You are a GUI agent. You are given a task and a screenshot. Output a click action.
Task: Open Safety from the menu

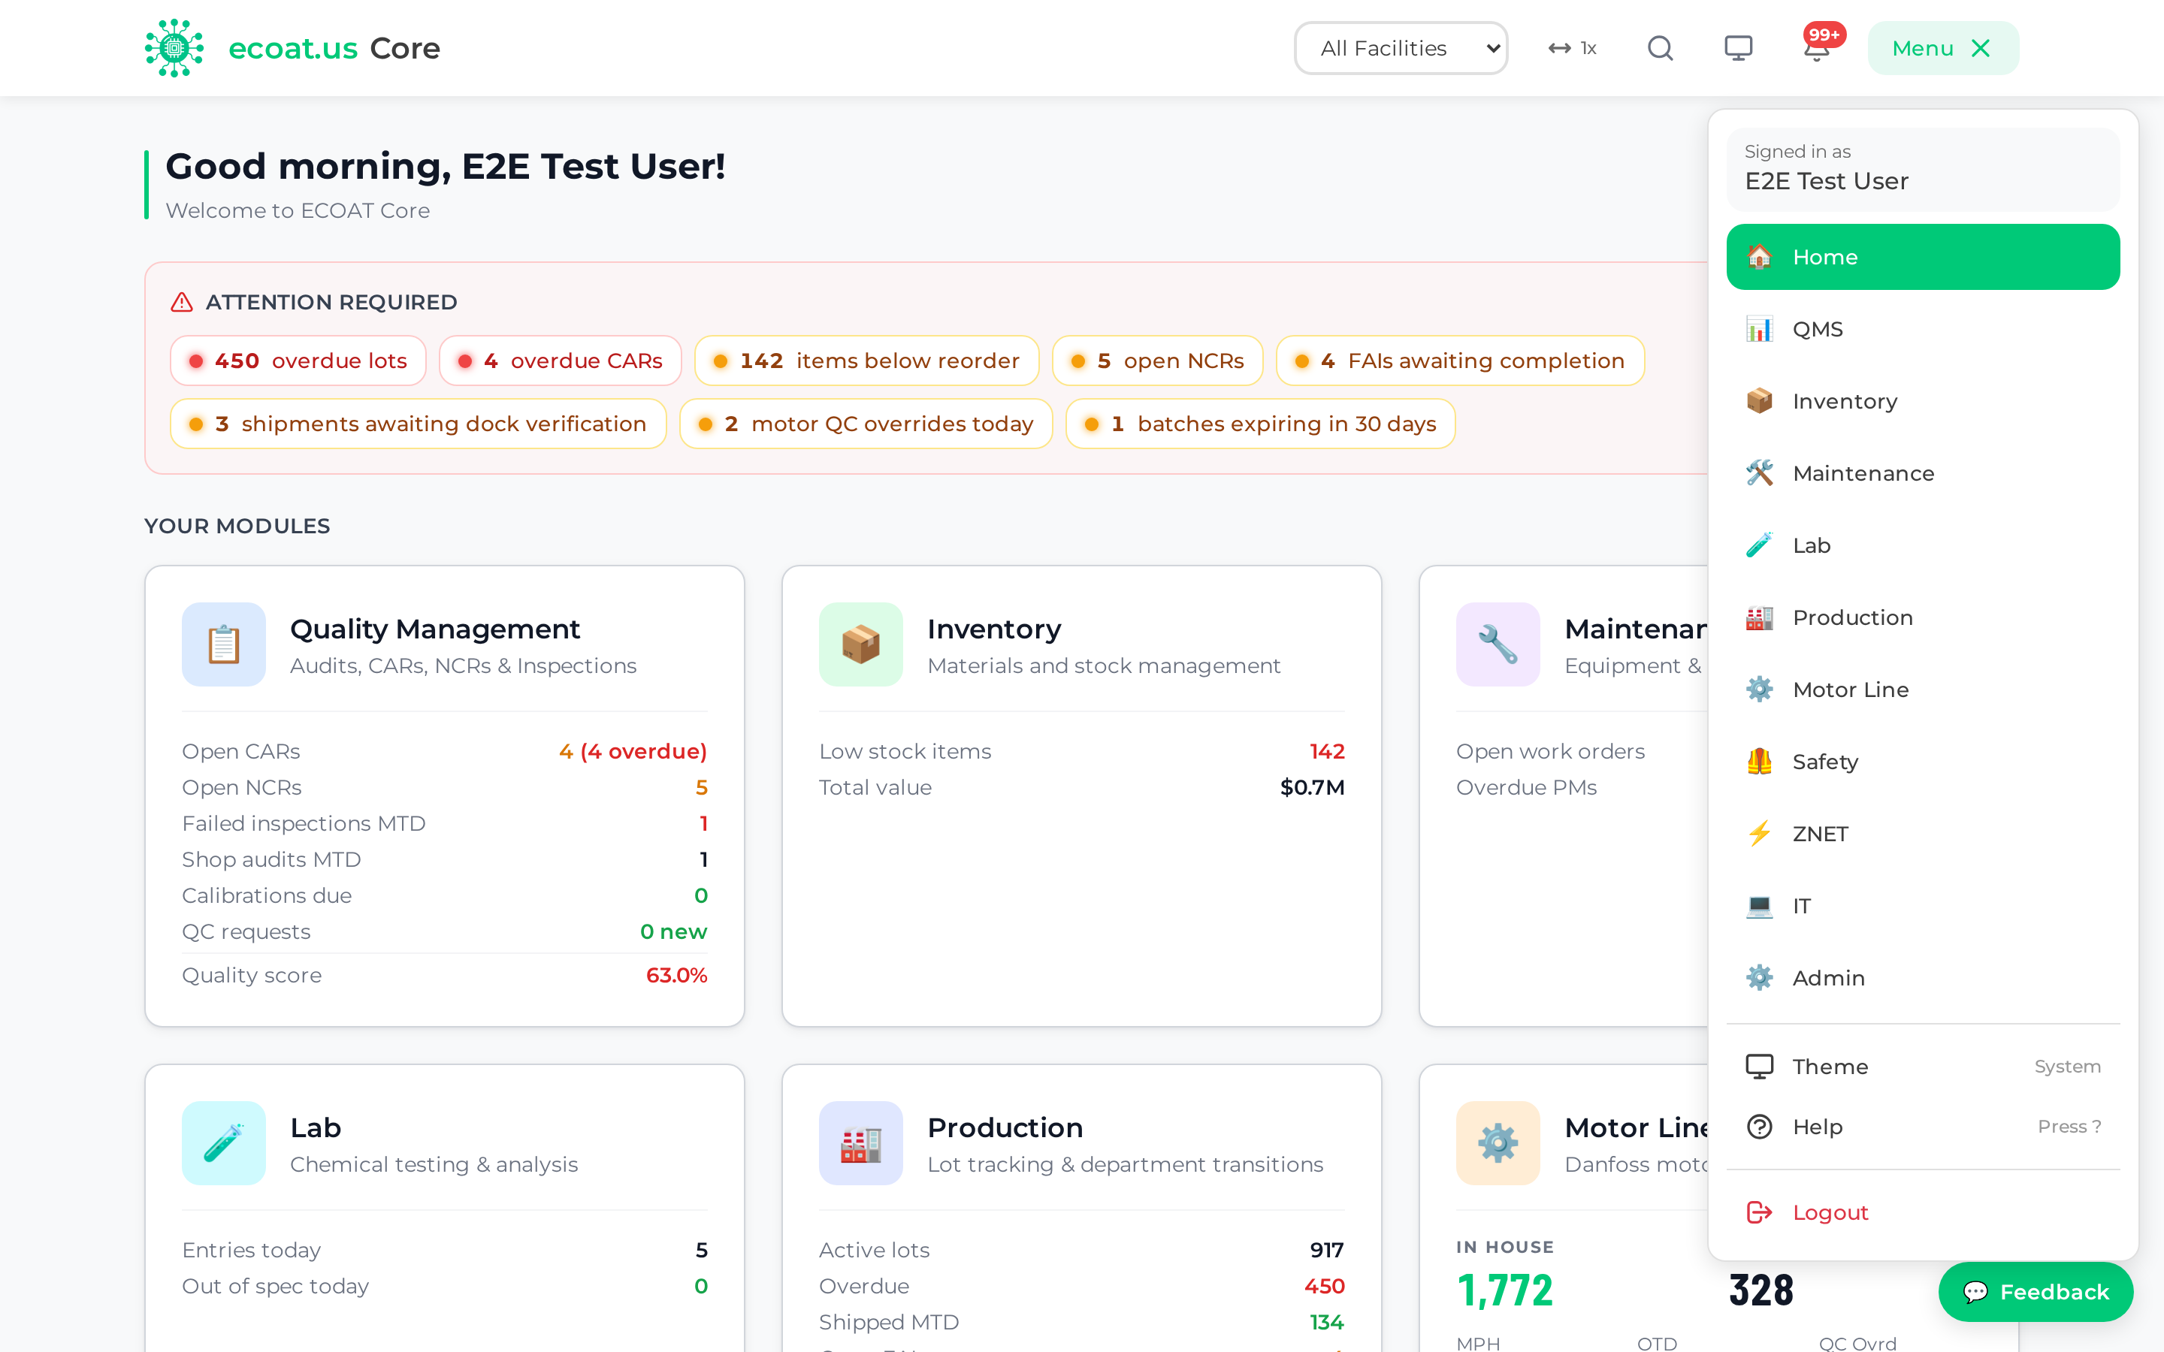click(x=1923, y=762)
